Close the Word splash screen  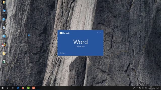[x=101, y=33]
